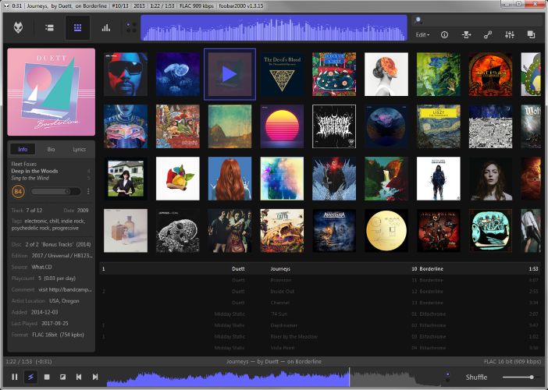Click the info circle icon in toolbar

point(445,34)
